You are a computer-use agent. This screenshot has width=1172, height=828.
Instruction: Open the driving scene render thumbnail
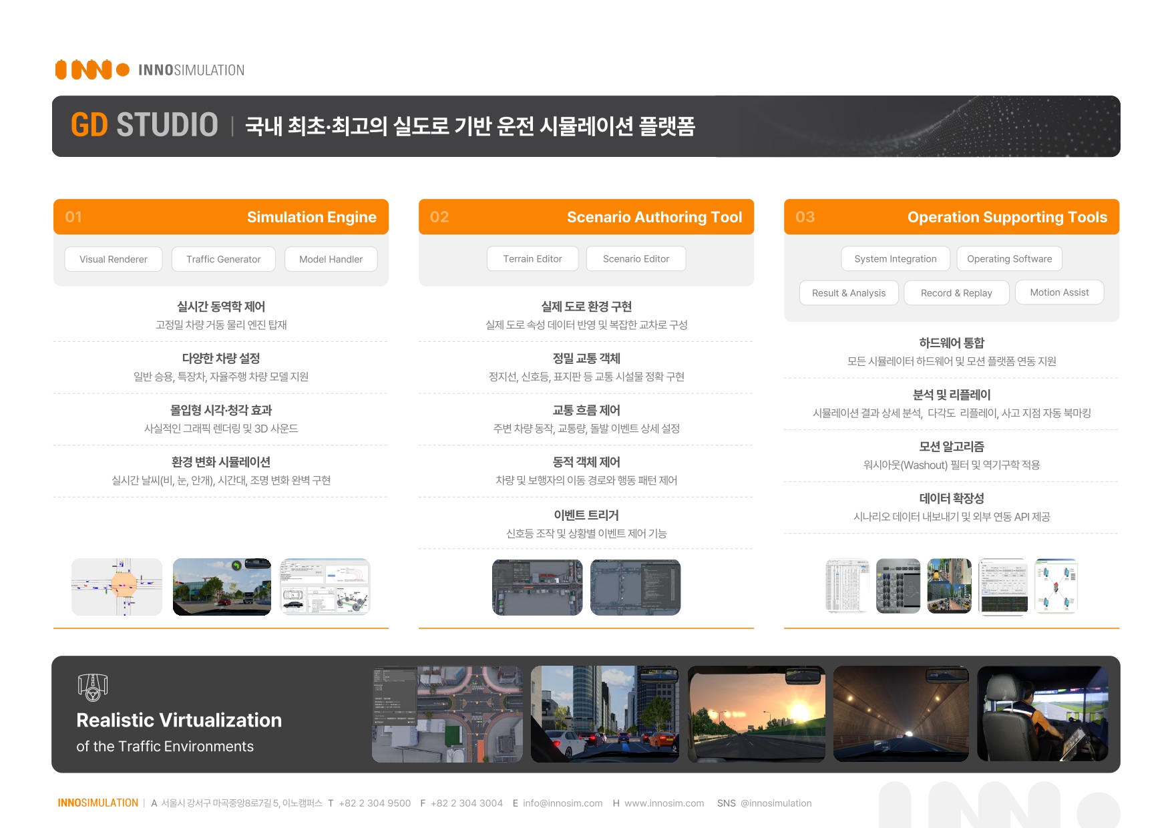(222, 587)
